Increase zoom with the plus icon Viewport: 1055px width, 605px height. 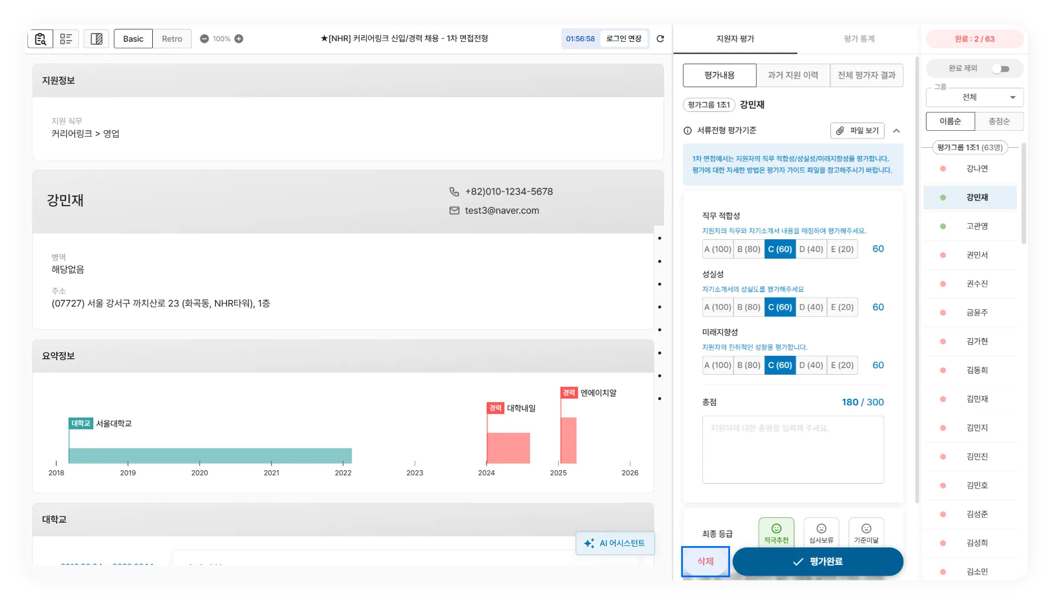[239, 39]
